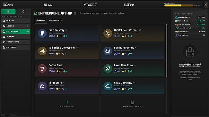Screen dimensions: 209x117
Task: Click the business list vertical scrollbar
Action: (x=166, y=51)
